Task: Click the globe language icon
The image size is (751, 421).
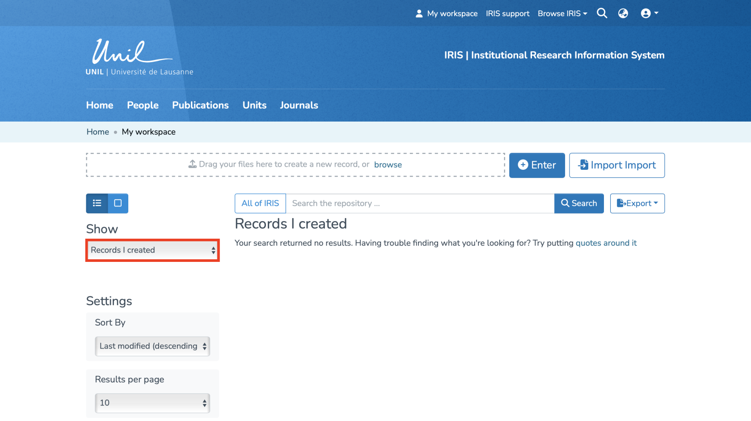Action: (x=623, y=13)
